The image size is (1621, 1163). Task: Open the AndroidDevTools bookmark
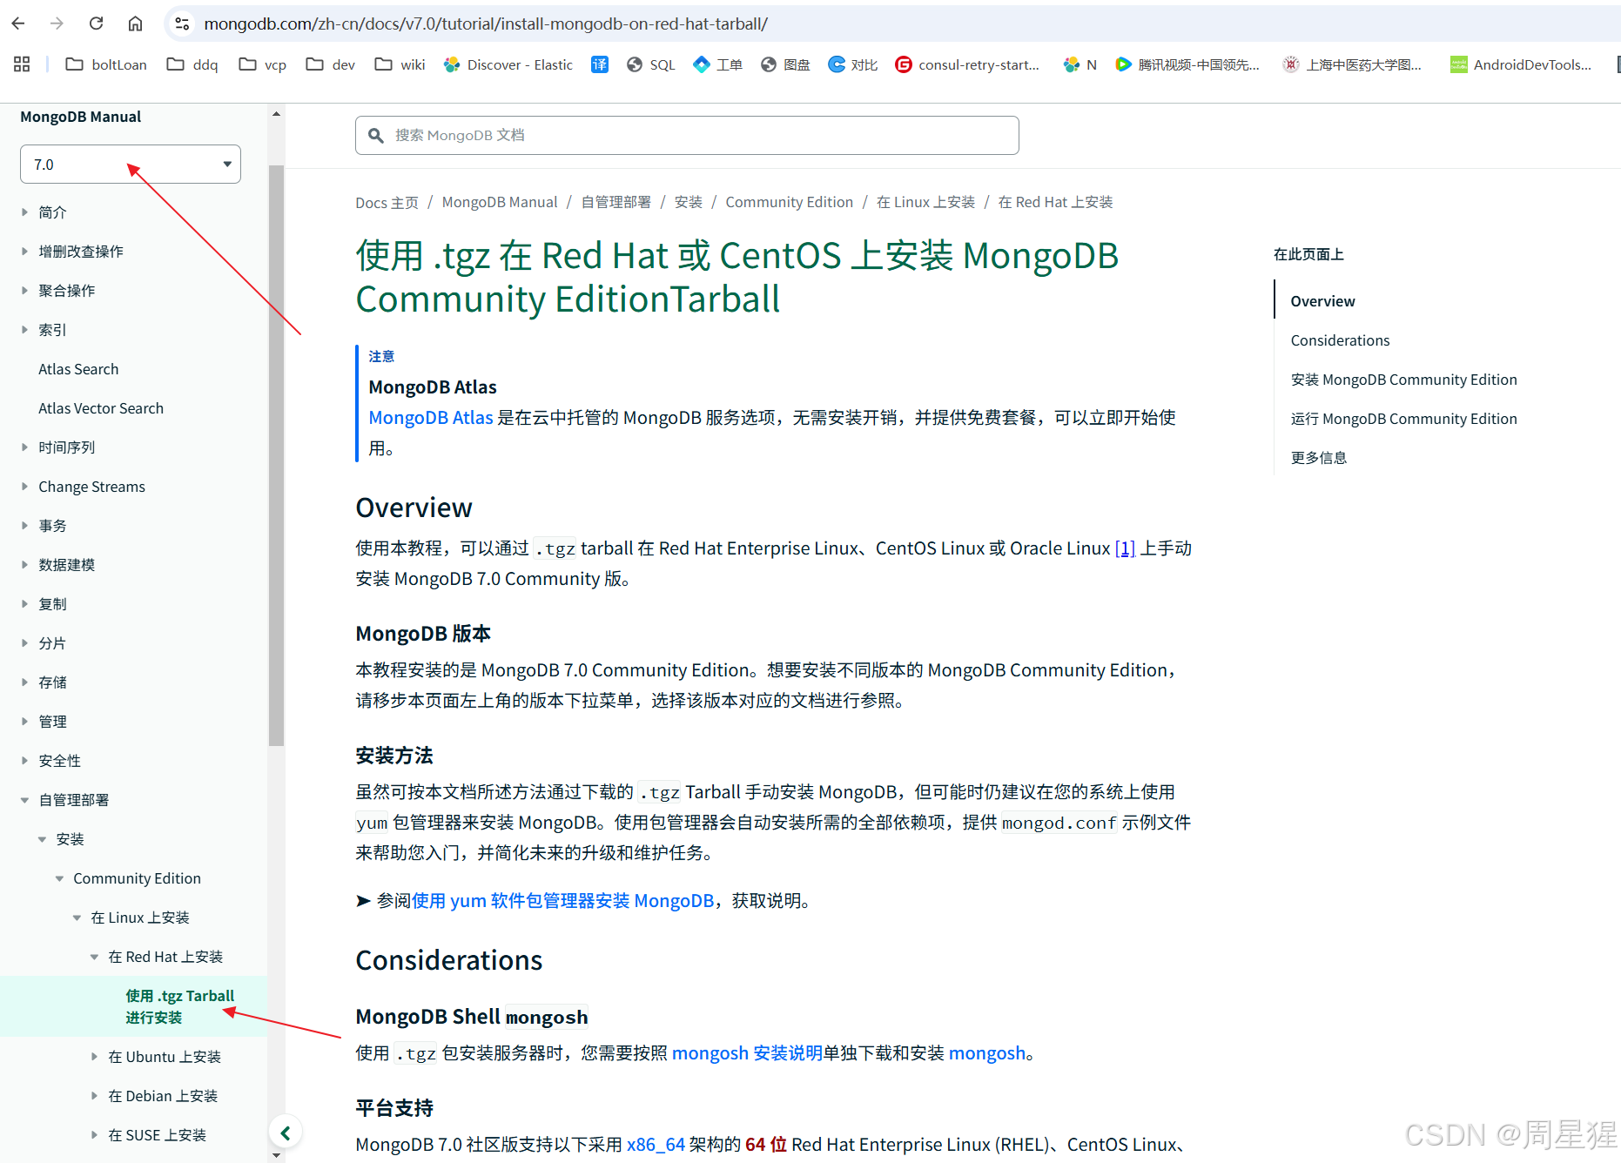[1521, 64]
